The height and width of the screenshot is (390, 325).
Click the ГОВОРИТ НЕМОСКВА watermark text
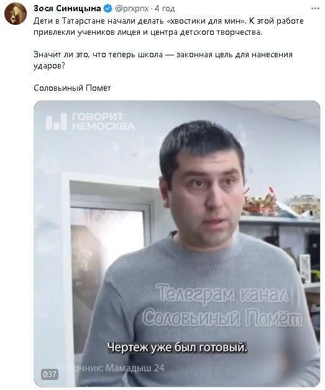tap(103, 121)
